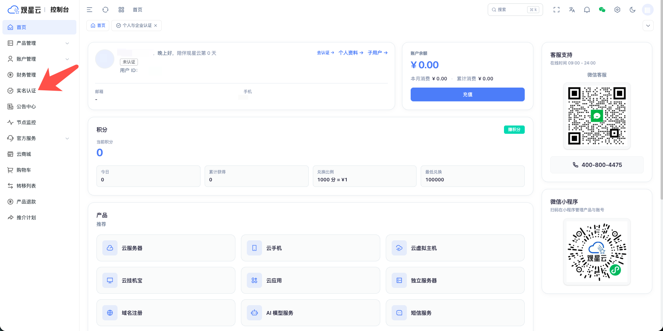Follow the 去认证 link

pyautogui.click(x=325, y=53)
